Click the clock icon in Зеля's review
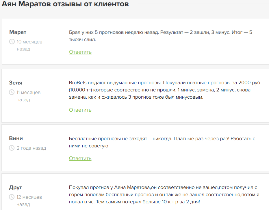269x210 pixels. point(12,92)
